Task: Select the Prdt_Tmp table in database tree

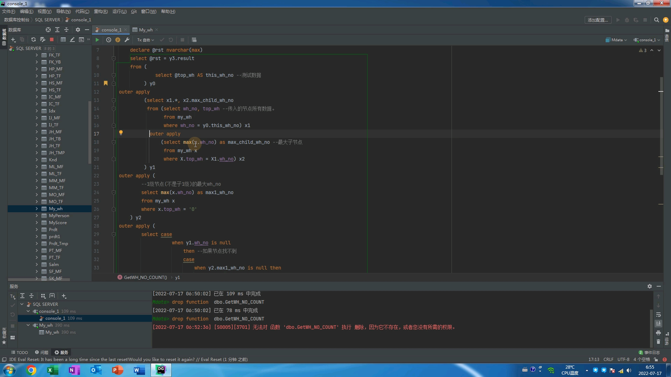Action: point(58,244)
